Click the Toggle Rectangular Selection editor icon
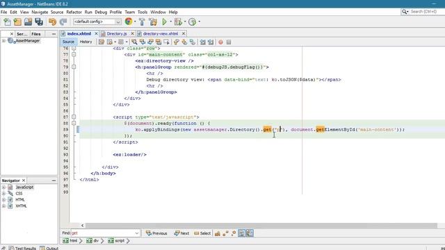The image size is (445, 250). [166, 42]
